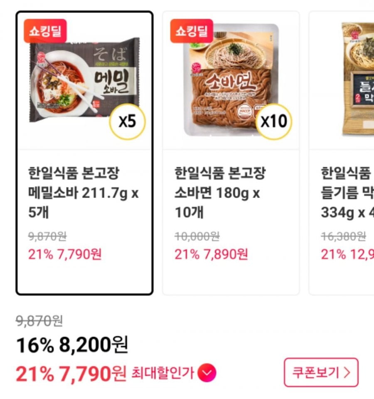Screen dimensions: 374x399
Task: Click the 21% 7,890원 sale price
Action: tap(211, 254)
